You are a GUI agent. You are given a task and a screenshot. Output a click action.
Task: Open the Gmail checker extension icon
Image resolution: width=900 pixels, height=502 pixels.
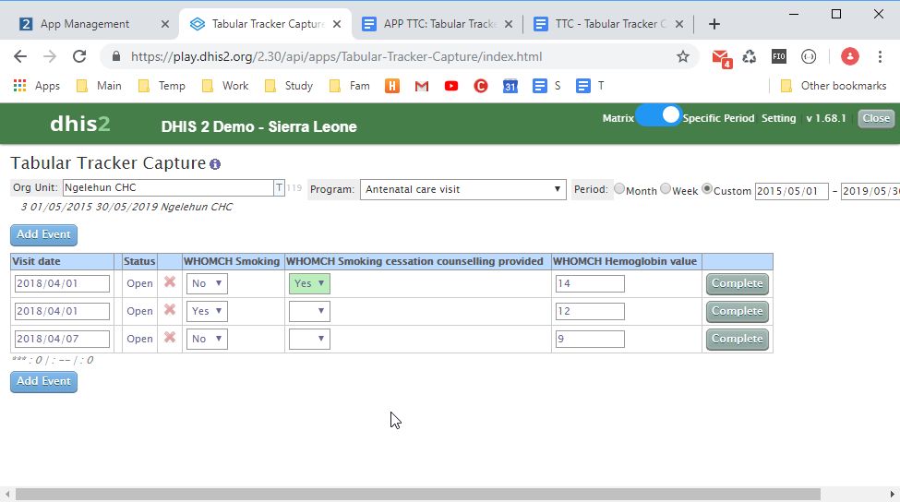coord(721,57)
